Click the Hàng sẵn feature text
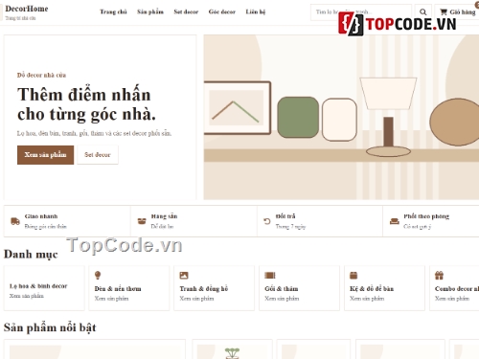Screen dimensions: 479x359 point(164,216)
